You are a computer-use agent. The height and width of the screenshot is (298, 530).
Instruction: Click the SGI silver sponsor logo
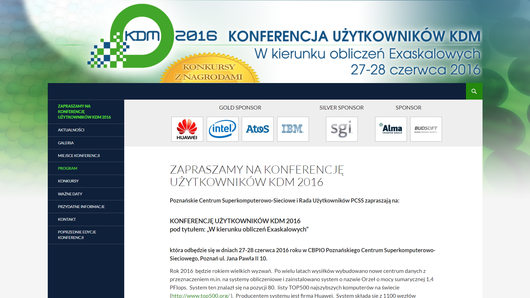(342, 129)
